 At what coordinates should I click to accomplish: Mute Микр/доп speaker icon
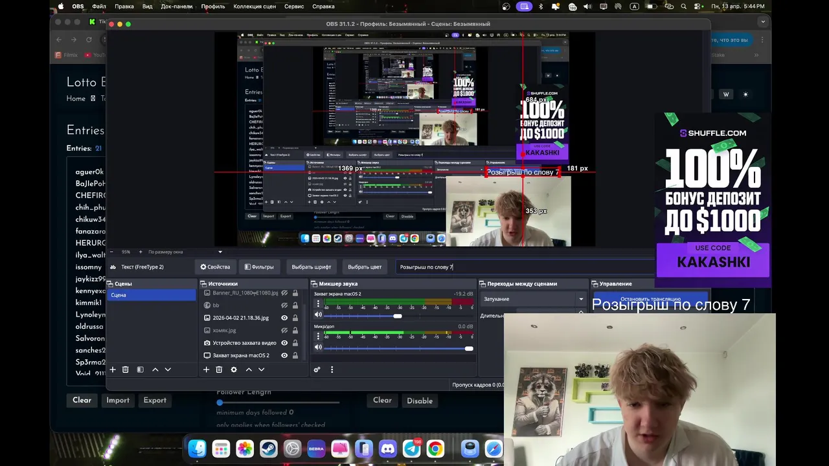(318, 348)
